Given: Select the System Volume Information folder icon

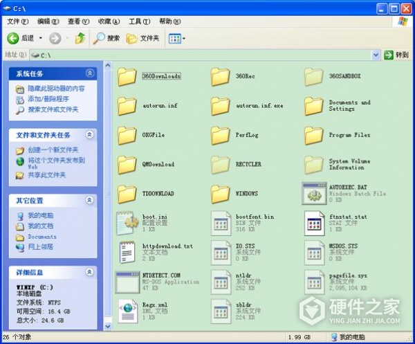Looking at the screenshot, I should click(313, 165).
